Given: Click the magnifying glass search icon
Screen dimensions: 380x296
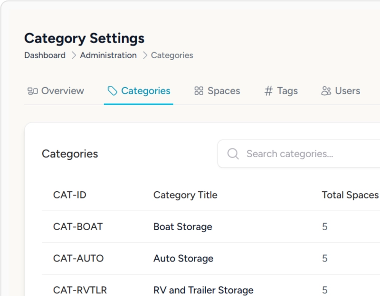Looking at the screenshot, I should click(233, 154).
